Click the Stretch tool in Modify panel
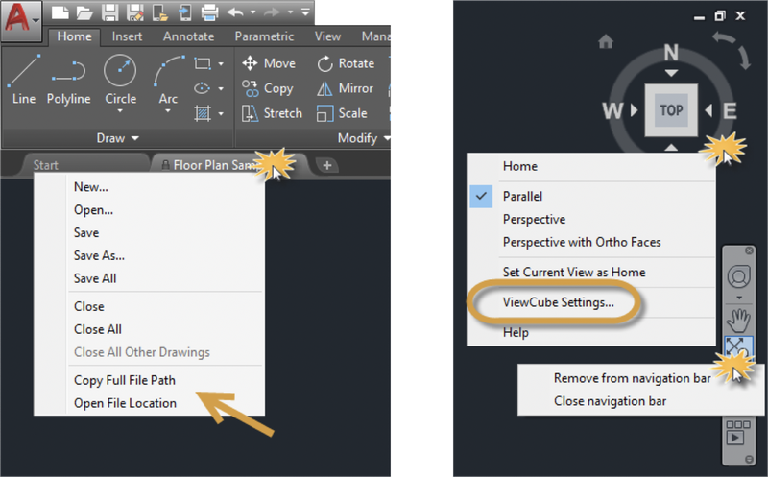Viewport: 768px width, 477px height. click(272, 113)
